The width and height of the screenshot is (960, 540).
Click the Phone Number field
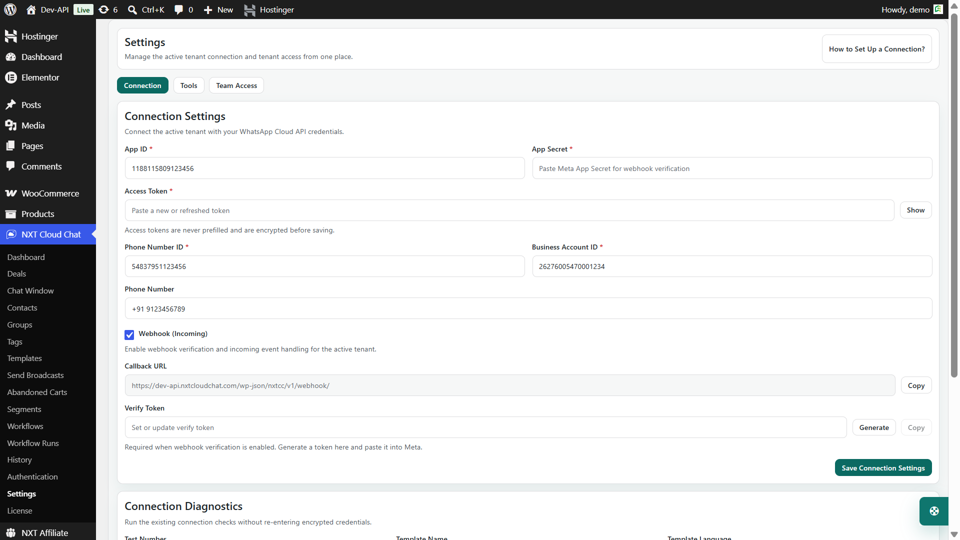[528, 308]
